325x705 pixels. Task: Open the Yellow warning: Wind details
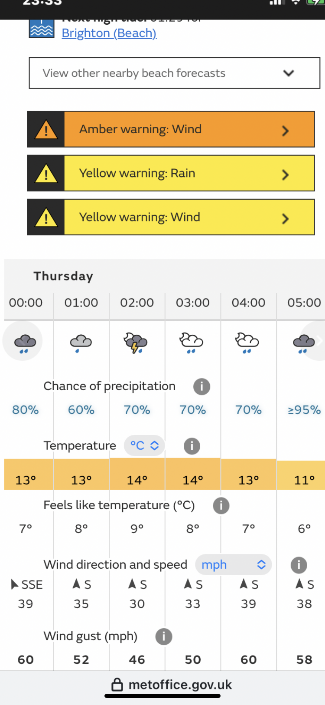coord(171,217)
